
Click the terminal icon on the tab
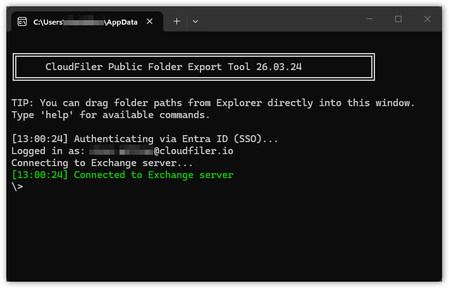(x=22, y=21)
